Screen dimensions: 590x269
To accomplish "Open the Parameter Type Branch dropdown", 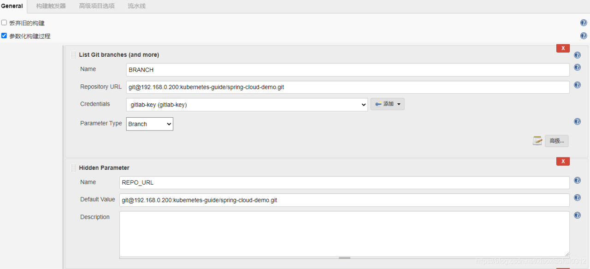I will [x=149, y=124].
